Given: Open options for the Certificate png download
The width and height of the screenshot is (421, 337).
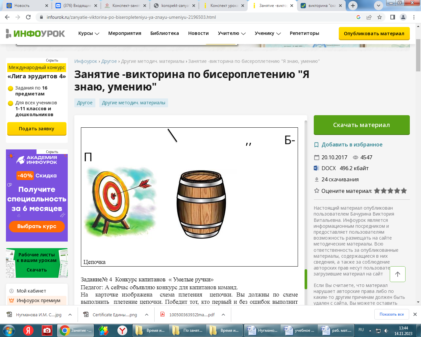Looking at the screenshot, I should click(x=147, y=315).
